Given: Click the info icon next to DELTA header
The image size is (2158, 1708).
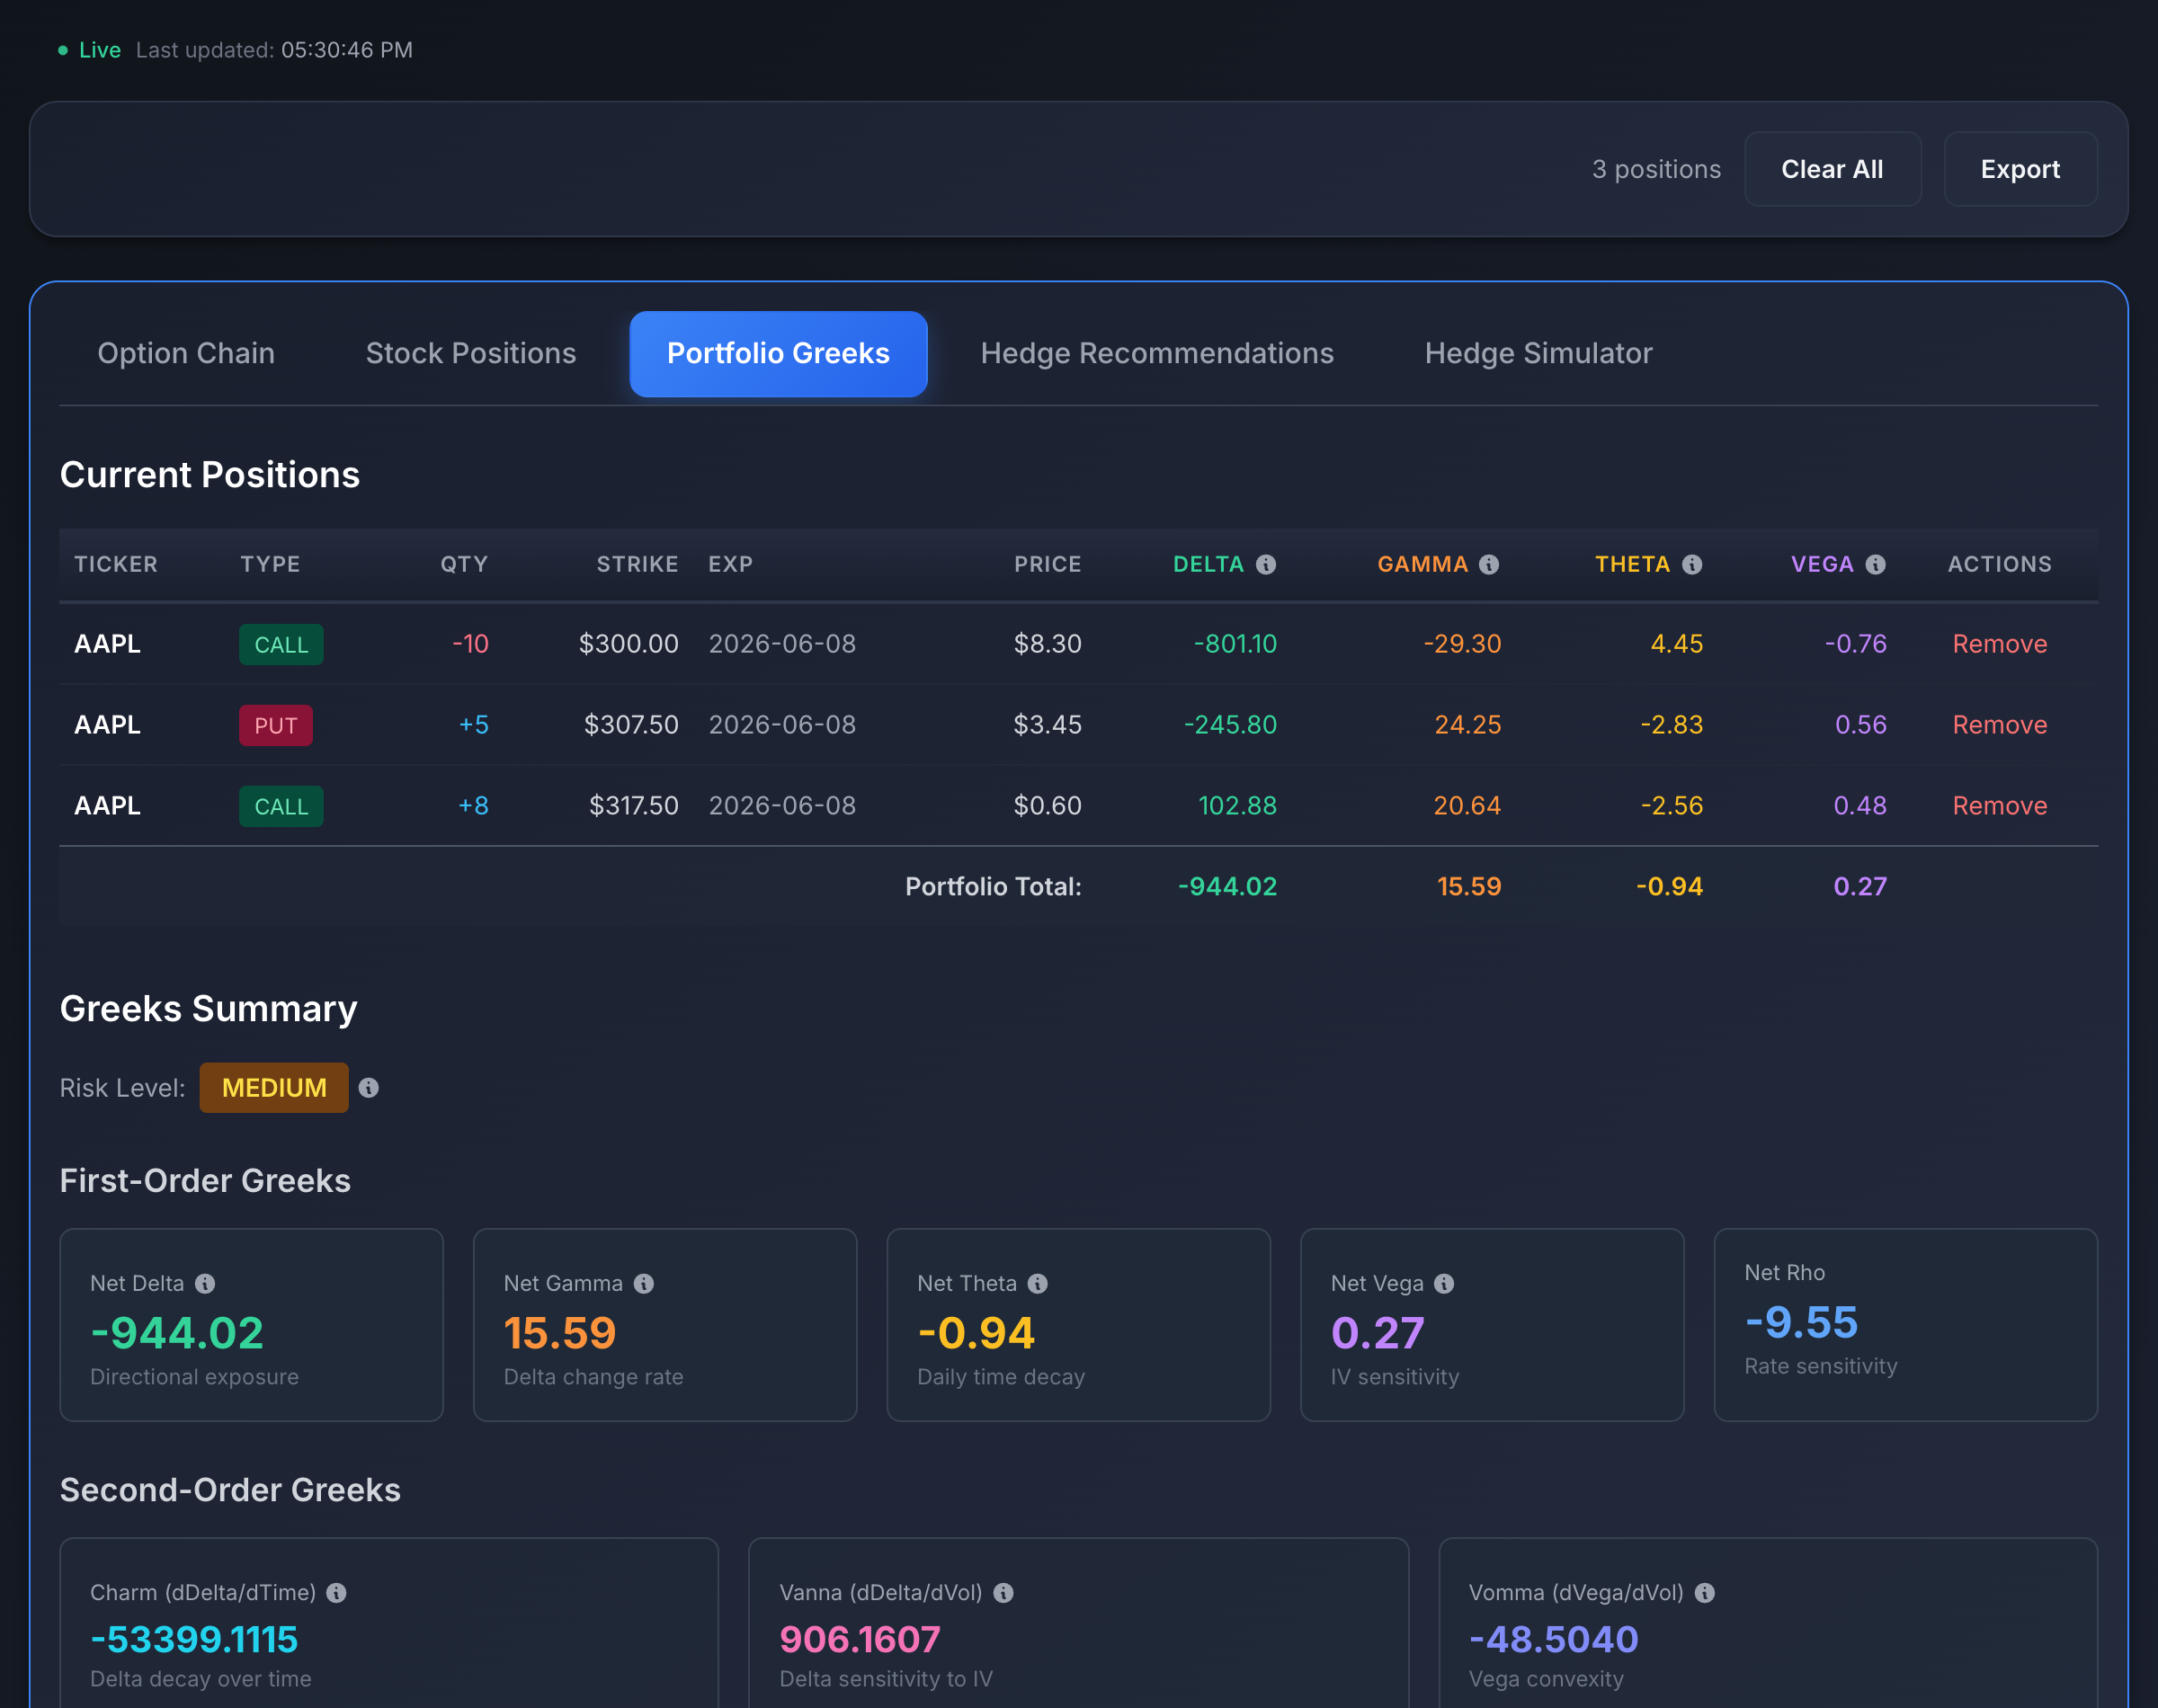Looking at the screenshot, I should point(1266,564).
